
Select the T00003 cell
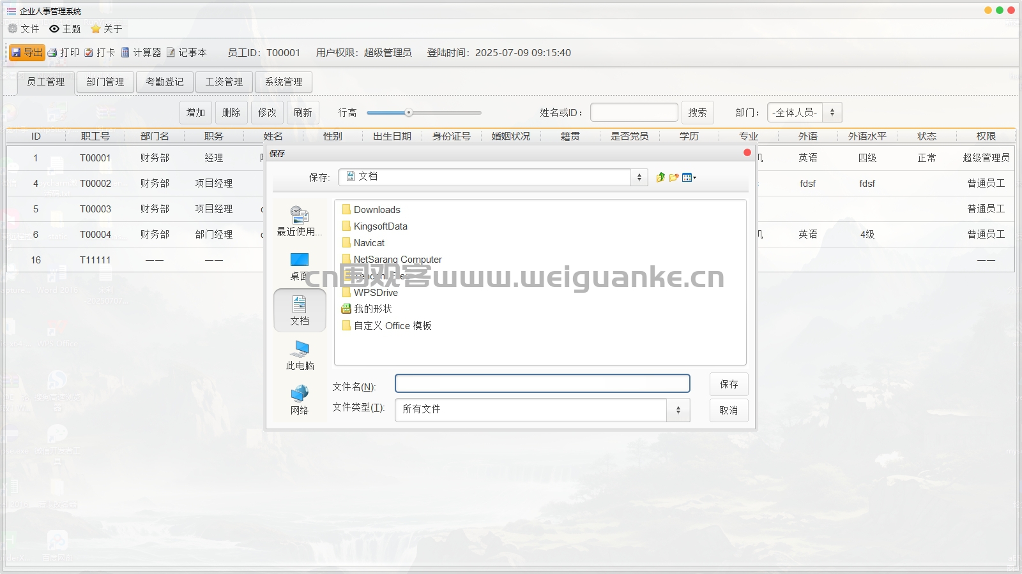pos(95,209)
